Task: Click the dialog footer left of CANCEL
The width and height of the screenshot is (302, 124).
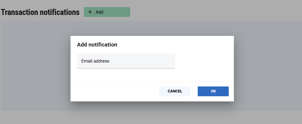Action: coord(114,91)
